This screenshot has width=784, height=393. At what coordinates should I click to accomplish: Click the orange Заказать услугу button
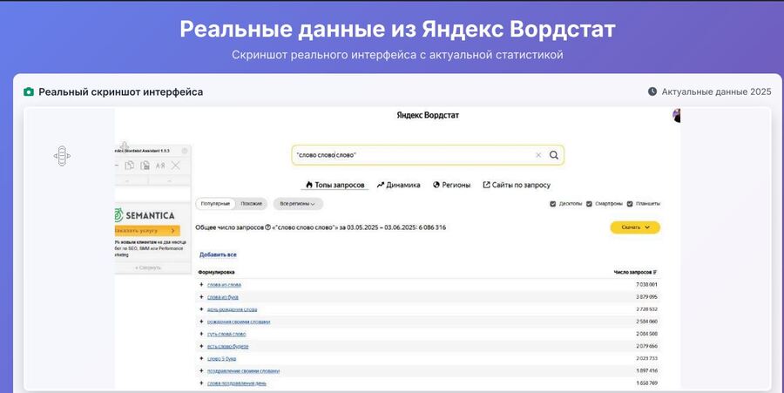[x=147, y=231]
